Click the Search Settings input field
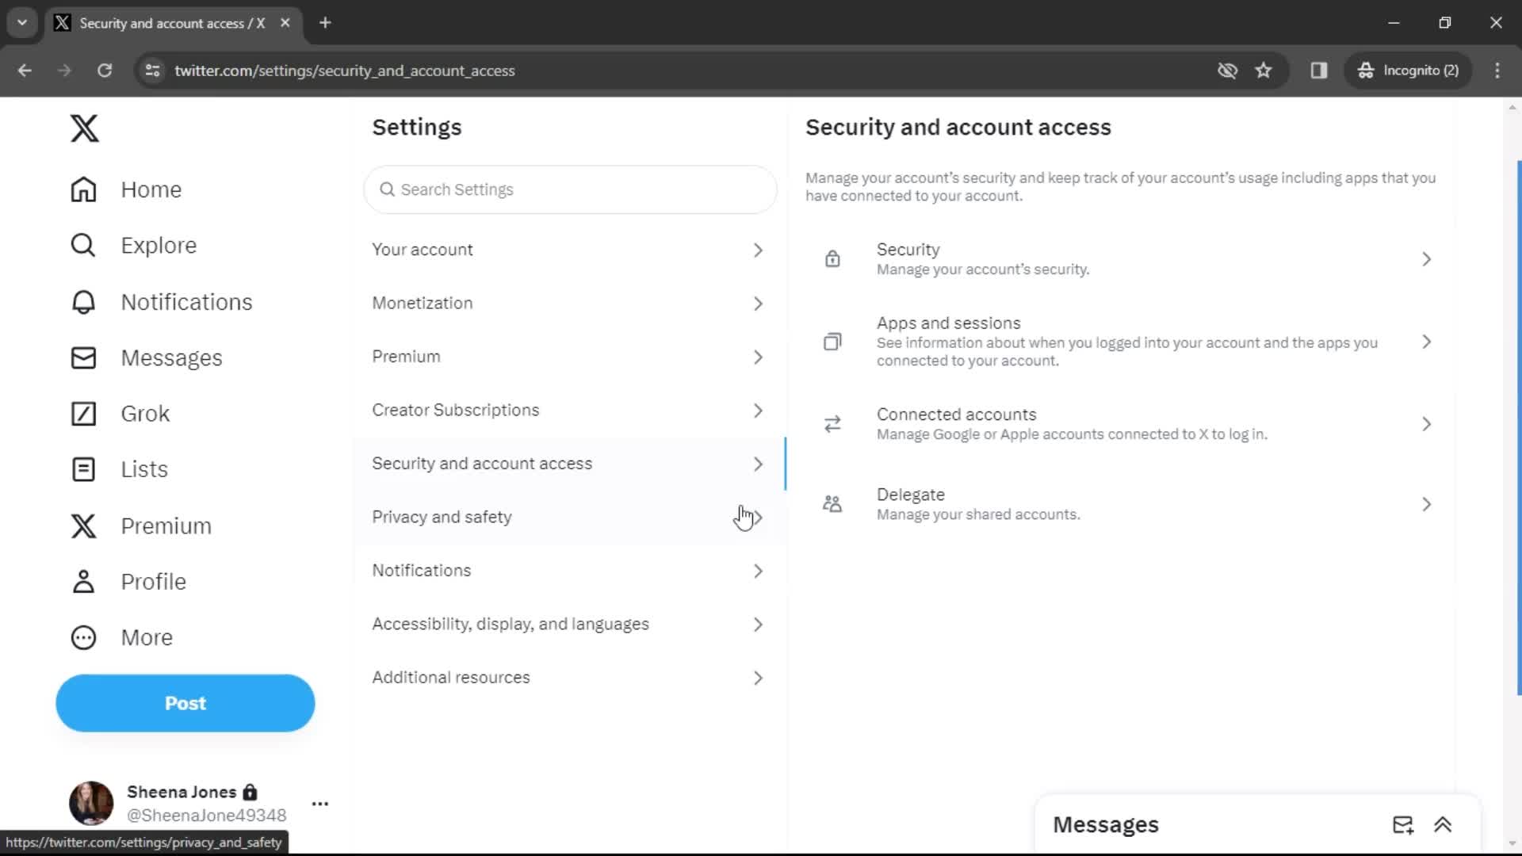 point(573,188)
